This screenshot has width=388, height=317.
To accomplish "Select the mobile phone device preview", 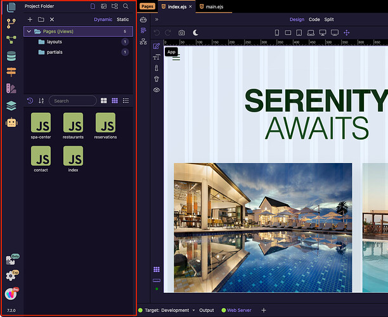I will [x=276, y=32].
